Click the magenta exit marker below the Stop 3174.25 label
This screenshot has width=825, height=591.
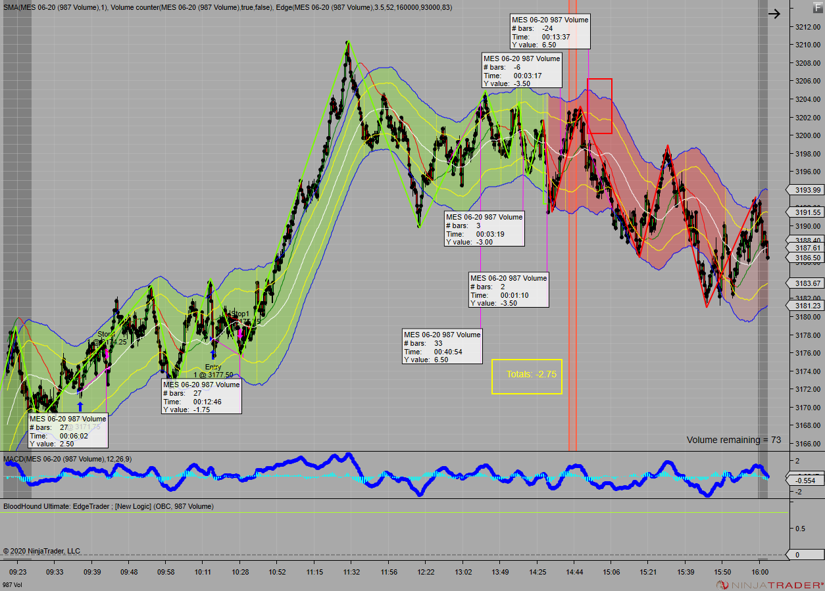[107, 353]
